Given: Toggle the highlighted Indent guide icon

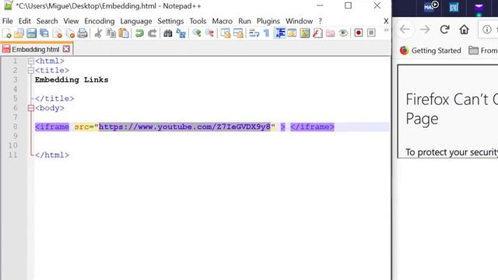Looking at the screenshot, I should (280, 33).
